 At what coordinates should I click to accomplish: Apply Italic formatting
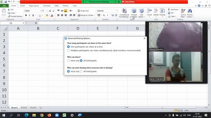point(29,15)
